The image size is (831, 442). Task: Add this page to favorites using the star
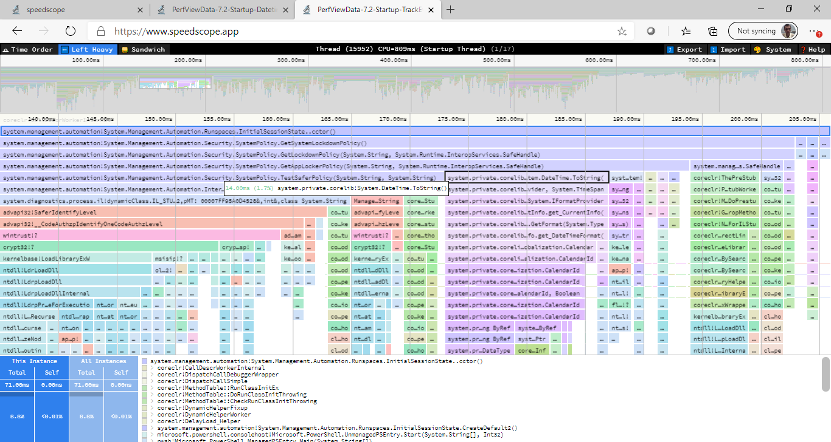coord(622,31)
